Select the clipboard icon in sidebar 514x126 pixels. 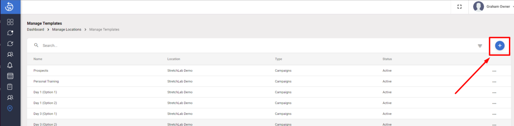[x=10, y=87]
